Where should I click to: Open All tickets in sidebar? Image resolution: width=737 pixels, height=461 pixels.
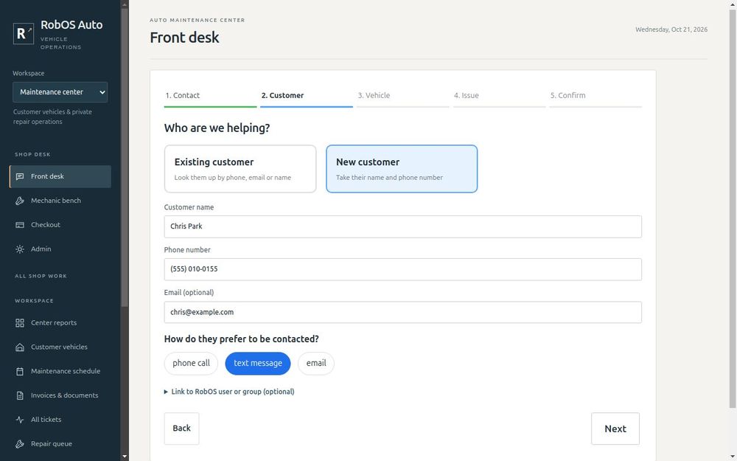(x=60, y=420)
